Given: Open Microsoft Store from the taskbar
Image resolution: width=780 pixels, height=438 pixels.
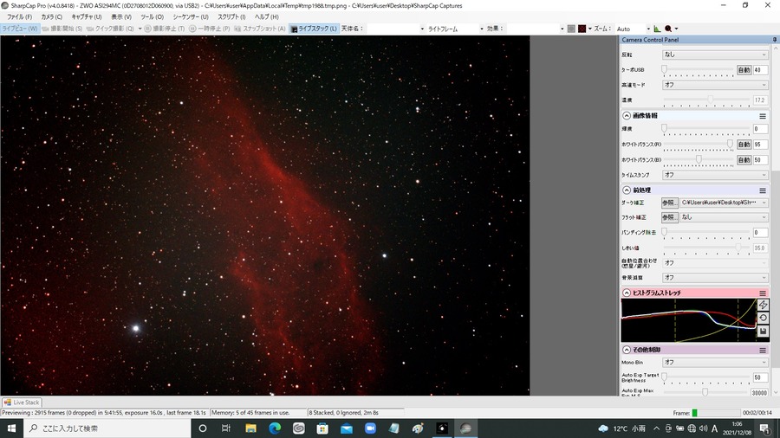Looking at the screenshot, I should coord(322,428).
